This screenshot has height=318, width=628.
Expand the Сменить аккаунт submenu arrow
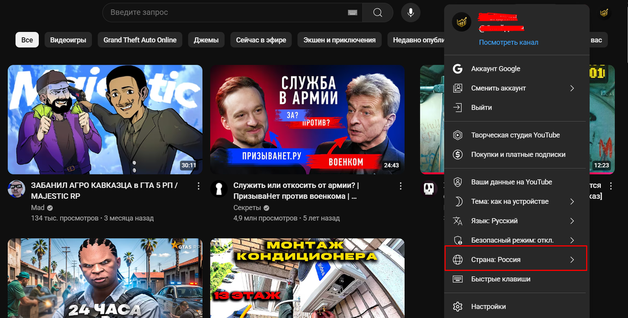tap(572, 88)
